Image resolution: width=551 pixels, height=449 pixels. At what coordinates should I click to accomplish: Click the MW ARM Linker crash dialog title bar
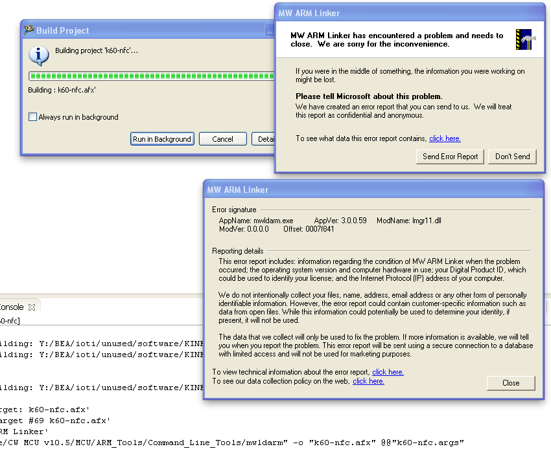tap(410, 13)
